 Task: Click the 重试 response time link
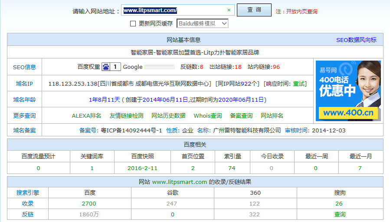pyautogui.click(x=299, y=84)
